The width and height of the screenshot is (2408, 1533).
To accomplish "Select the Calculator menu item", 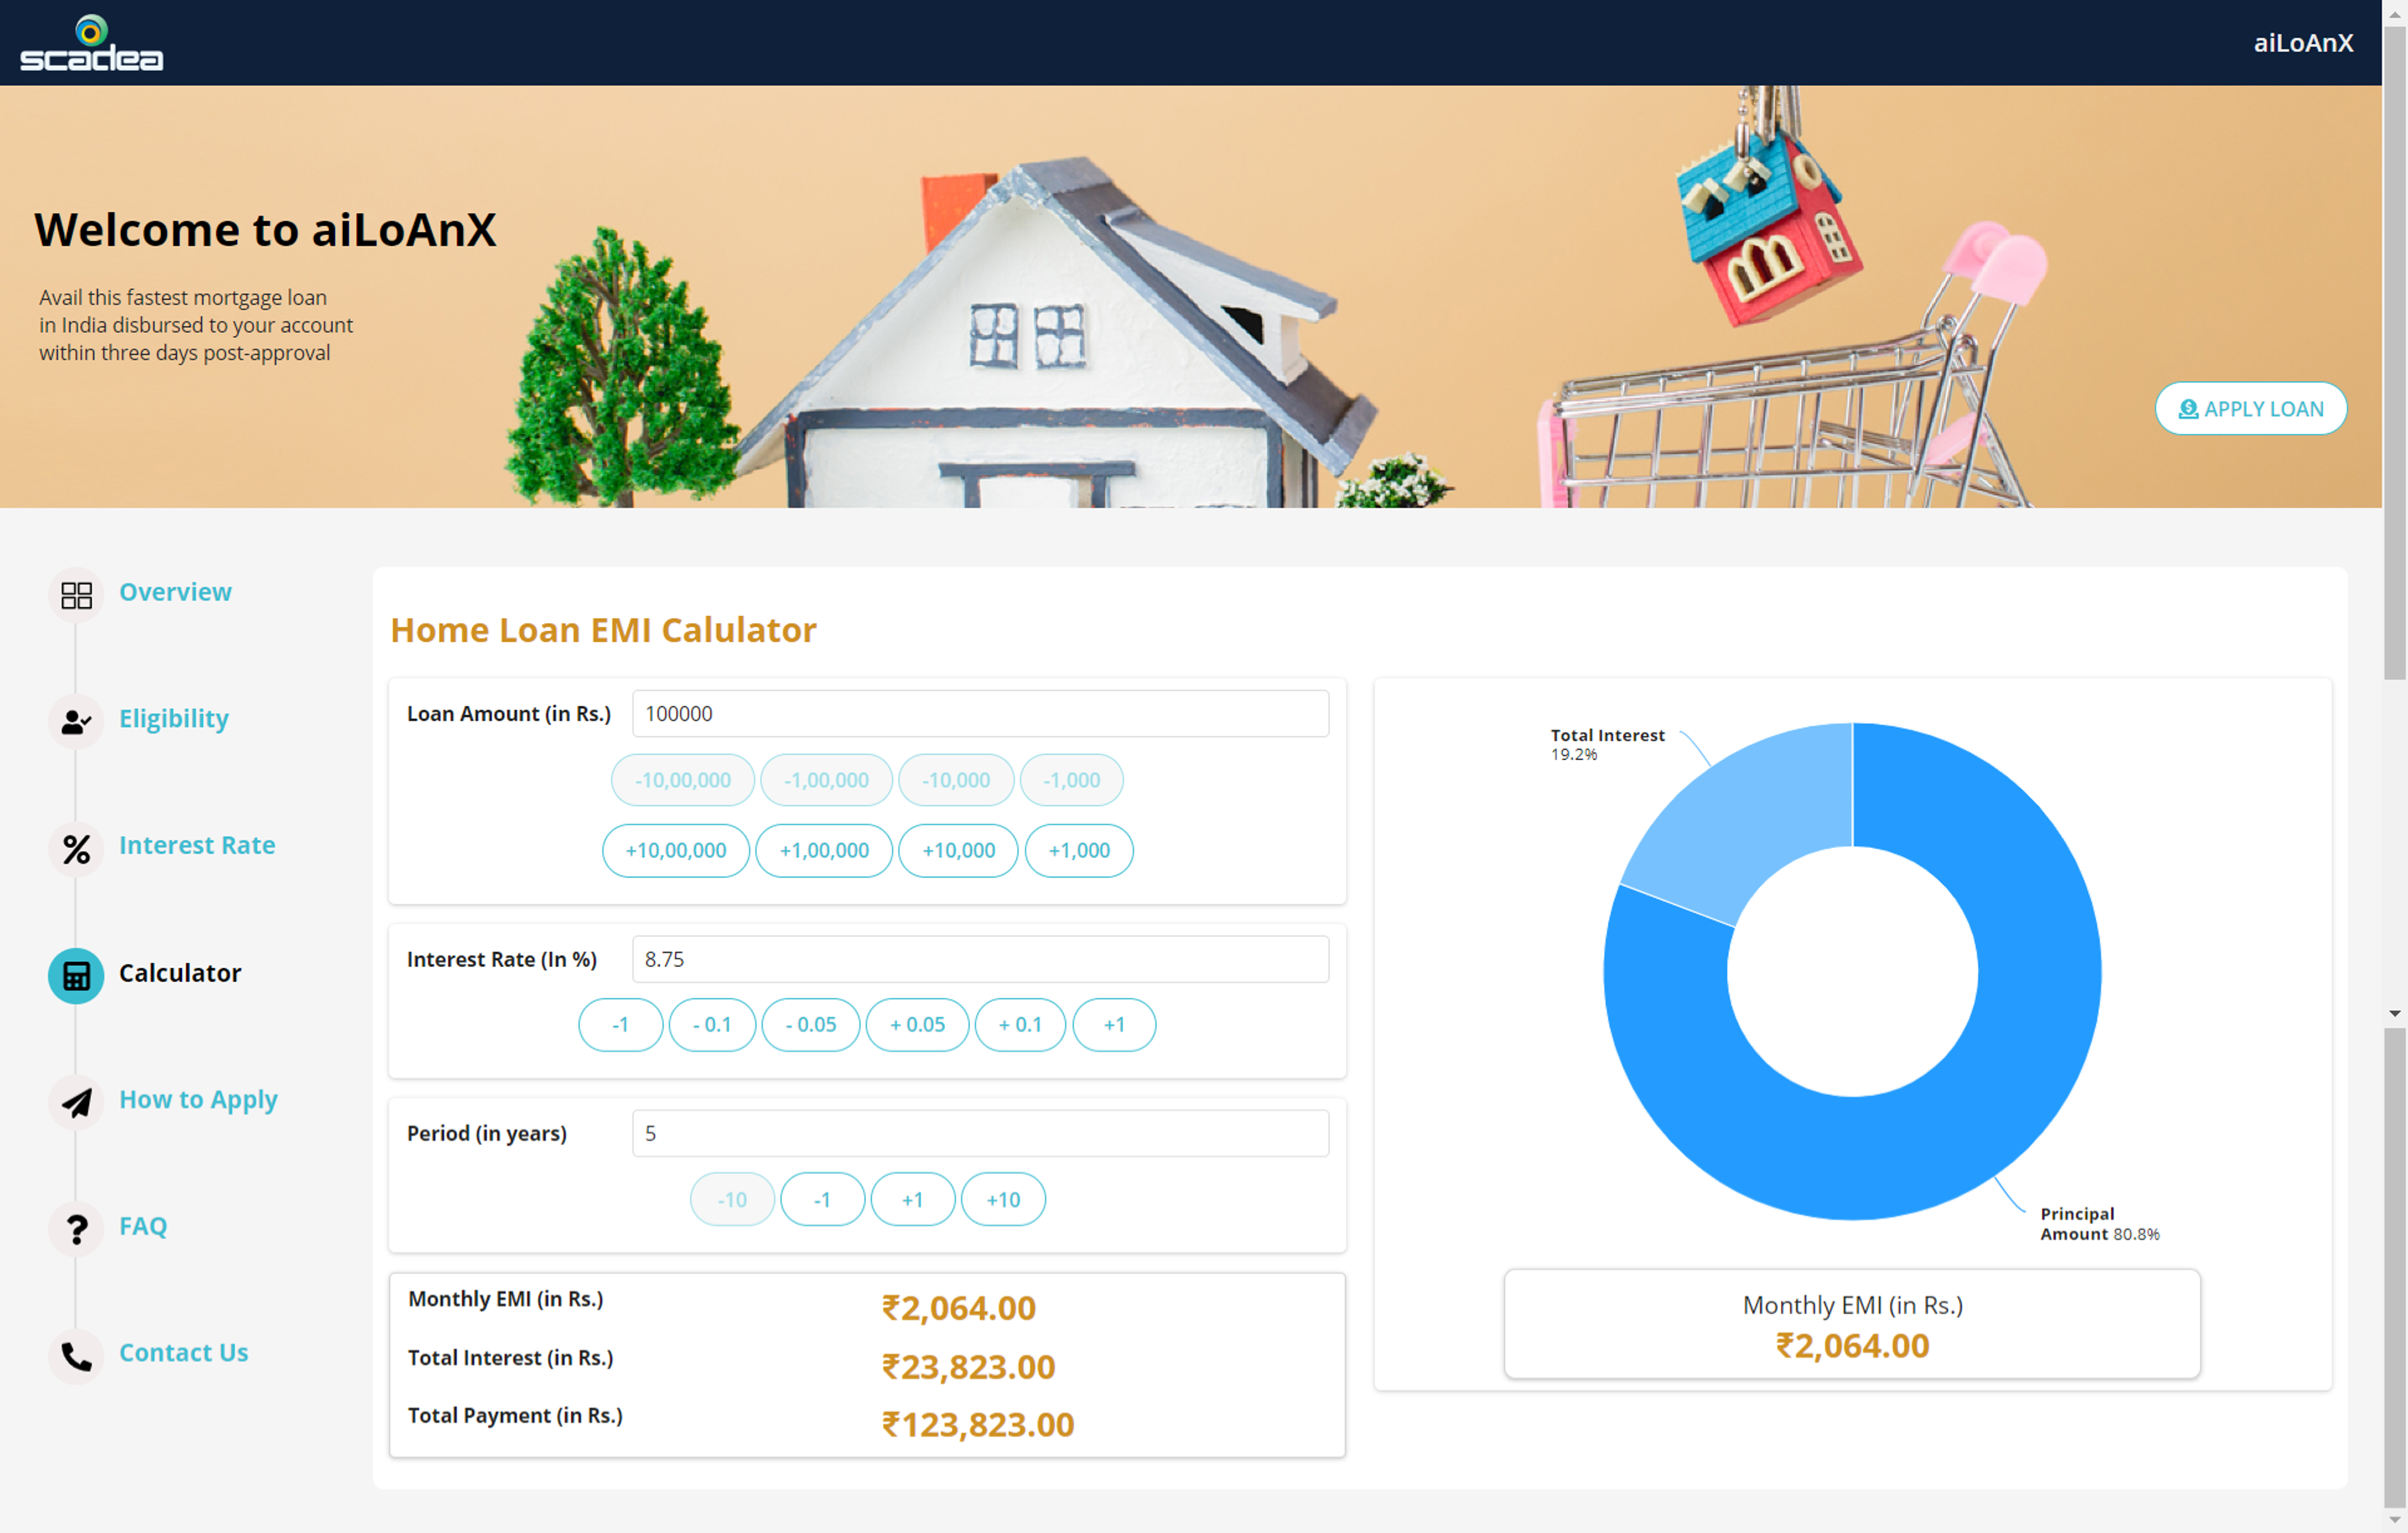I will point(180,972).
